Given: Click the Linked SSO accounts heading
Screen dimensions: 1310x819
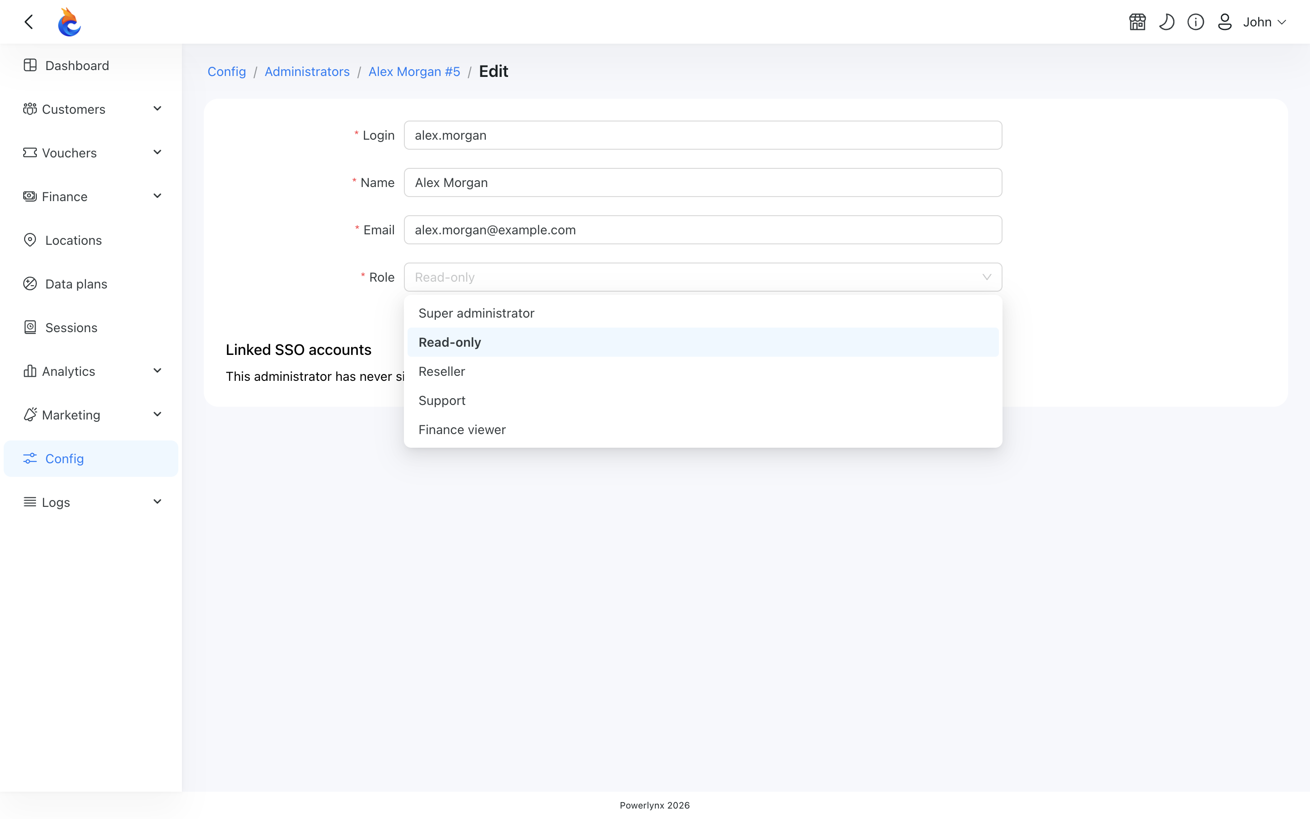Looking at the screenshot, I should [x=298, y=350].
